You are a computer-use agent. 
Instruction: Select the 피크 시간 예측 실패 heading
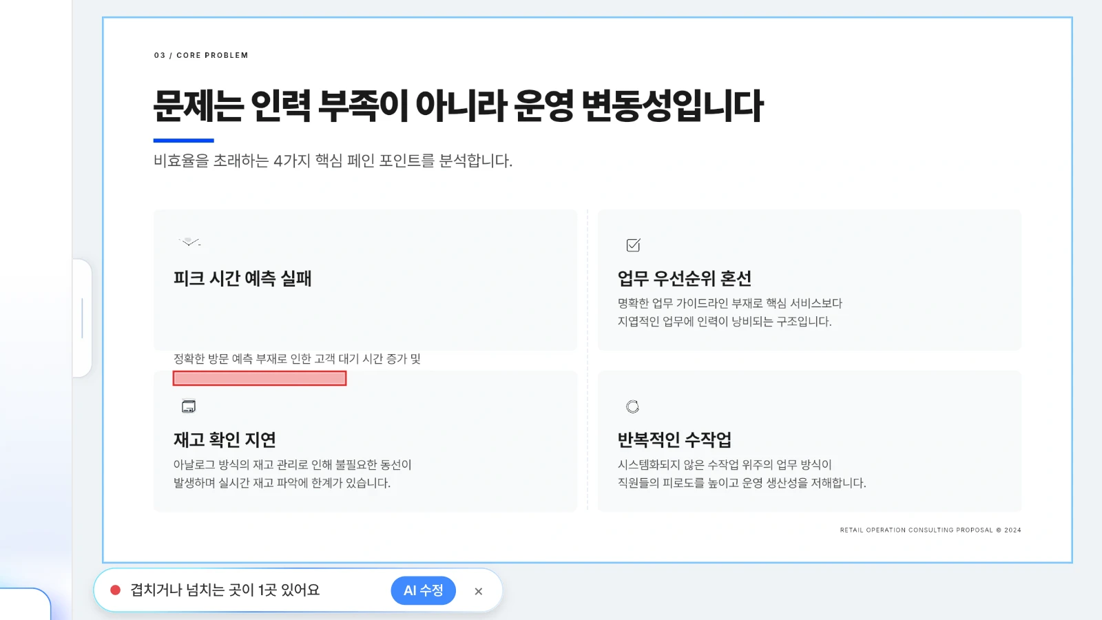point(242,278)
